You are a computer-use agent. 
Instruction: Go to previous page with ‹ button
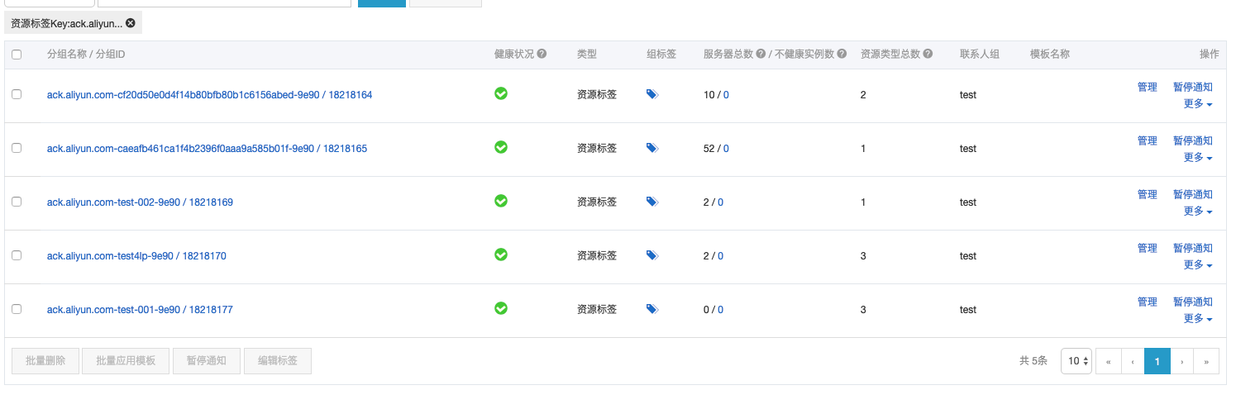click(1133, 361)
